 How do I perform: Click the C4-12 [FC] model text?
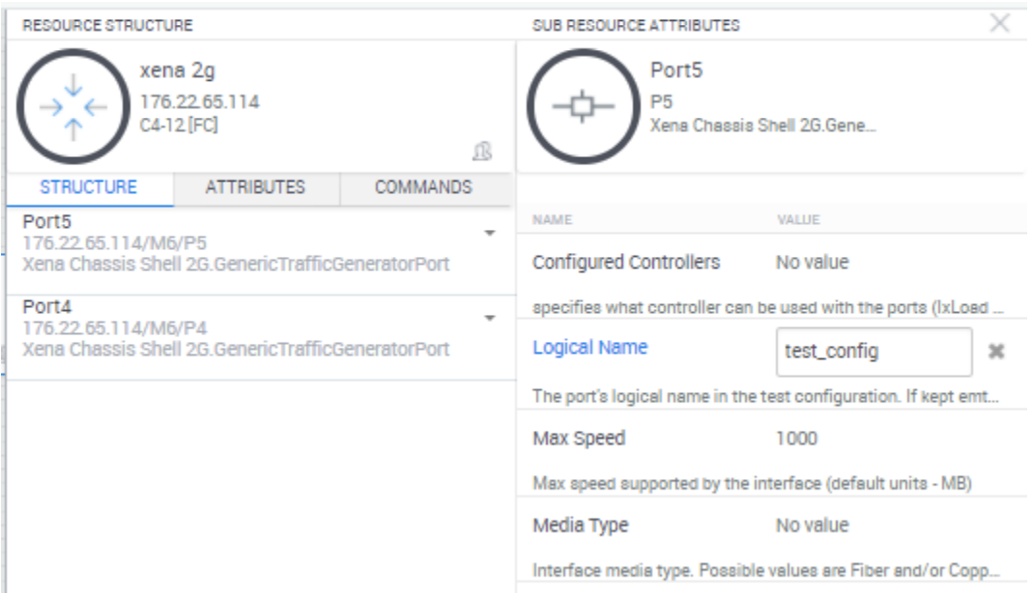coord(179,125)
